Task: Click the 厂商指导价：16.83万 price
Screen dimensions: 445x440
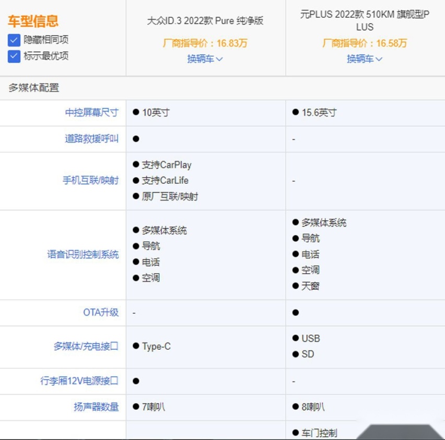Action: (205, 43)
